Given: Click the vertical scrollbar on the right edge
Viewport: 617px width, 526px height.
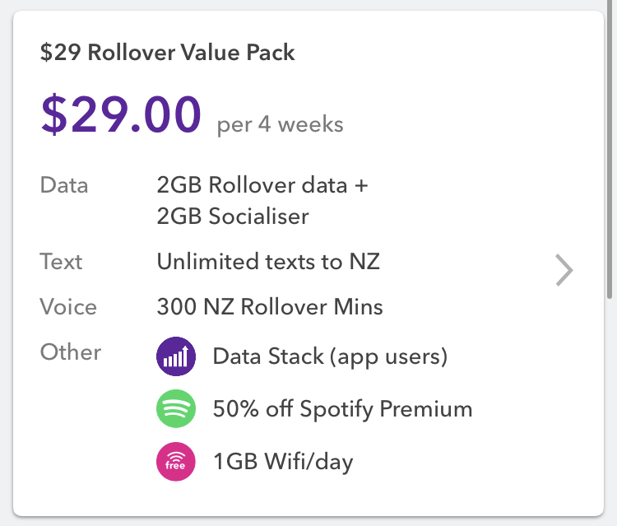Looking at the screenshot, I should pyautogui.click(x=610, y=148).
